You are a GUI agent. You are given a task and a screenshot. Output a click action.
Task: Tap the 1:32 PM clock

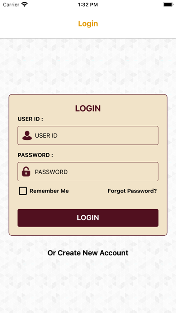coord(88,4)
